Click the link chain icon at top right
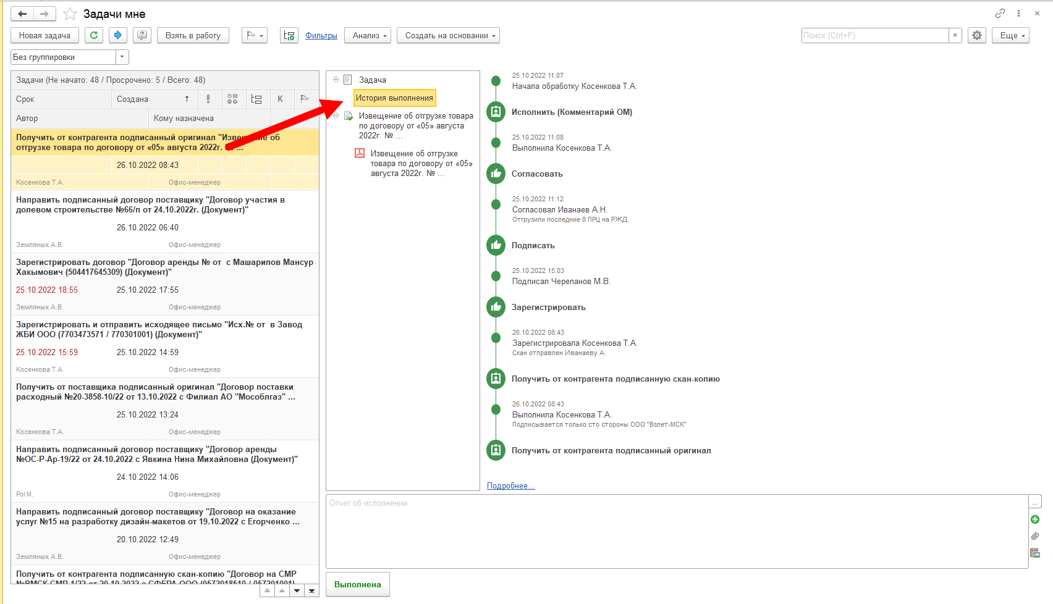Screen dimensions: 1053x604 (x=1000, y=13)
